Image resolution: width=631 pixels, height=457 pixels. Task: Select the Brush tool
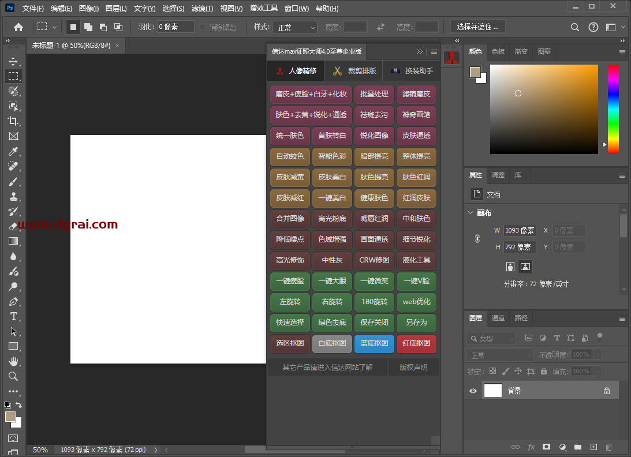pyautogui.click(x=13, y=181)
